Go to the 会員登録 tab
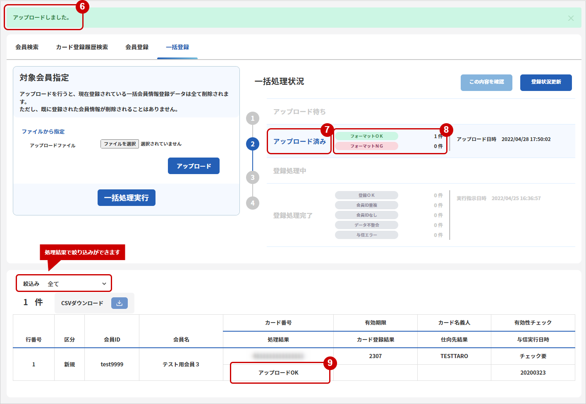The height and width of the screenshot is (404, 586). [x=137, y=47]
